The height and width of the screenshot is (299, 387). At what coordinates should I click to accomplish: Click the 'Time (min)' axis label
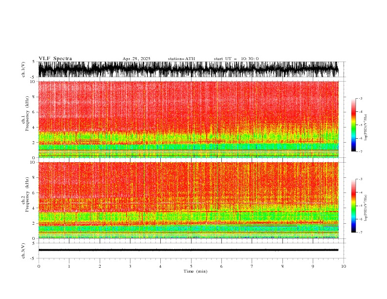coord(195,271)
